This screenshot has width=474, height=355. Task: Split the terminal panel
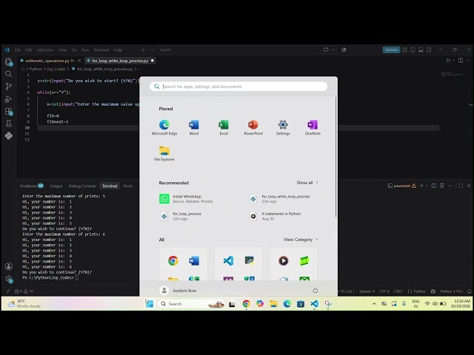tap(433, 186)
